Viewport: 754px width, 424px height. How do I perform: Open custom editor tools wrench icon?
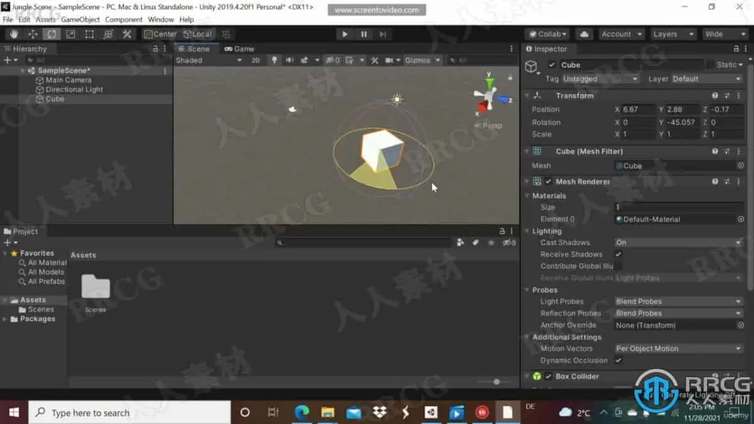126,34
